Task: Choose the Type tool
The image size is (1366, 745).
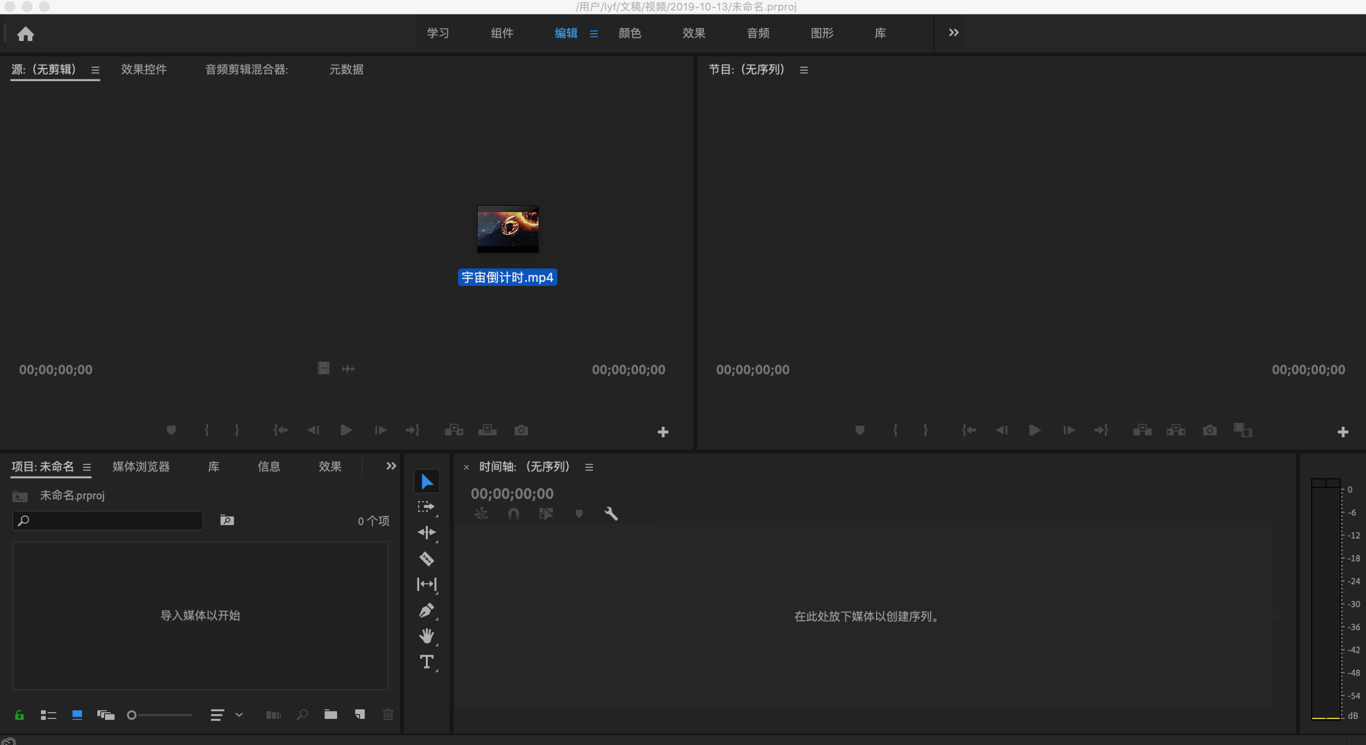Action: 427,661
